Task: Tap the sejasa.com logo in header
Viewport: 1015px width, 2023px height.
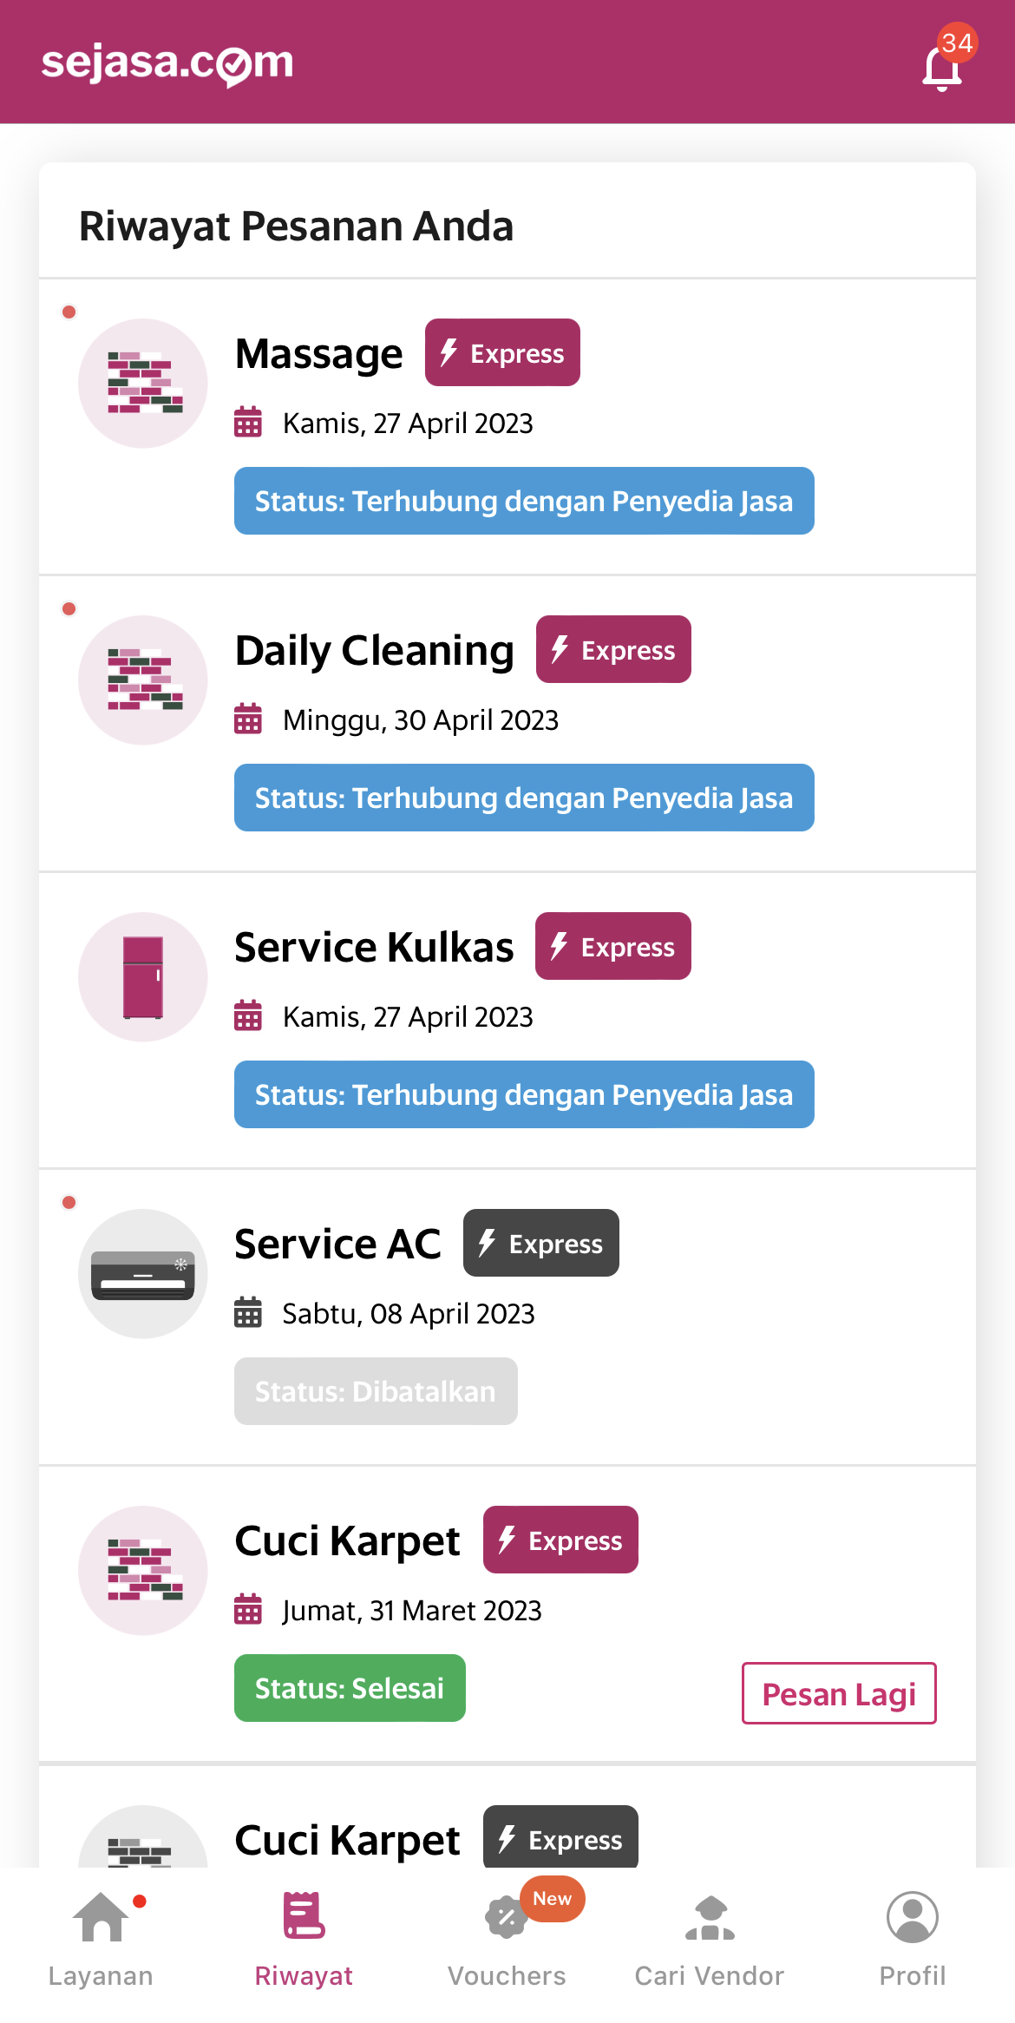Action: pyautogui.click(x=167, y=63)
